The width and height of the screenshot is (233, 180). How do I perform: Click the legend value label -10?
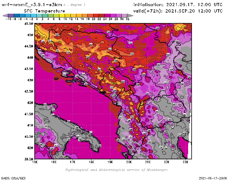tap(8, 19)
